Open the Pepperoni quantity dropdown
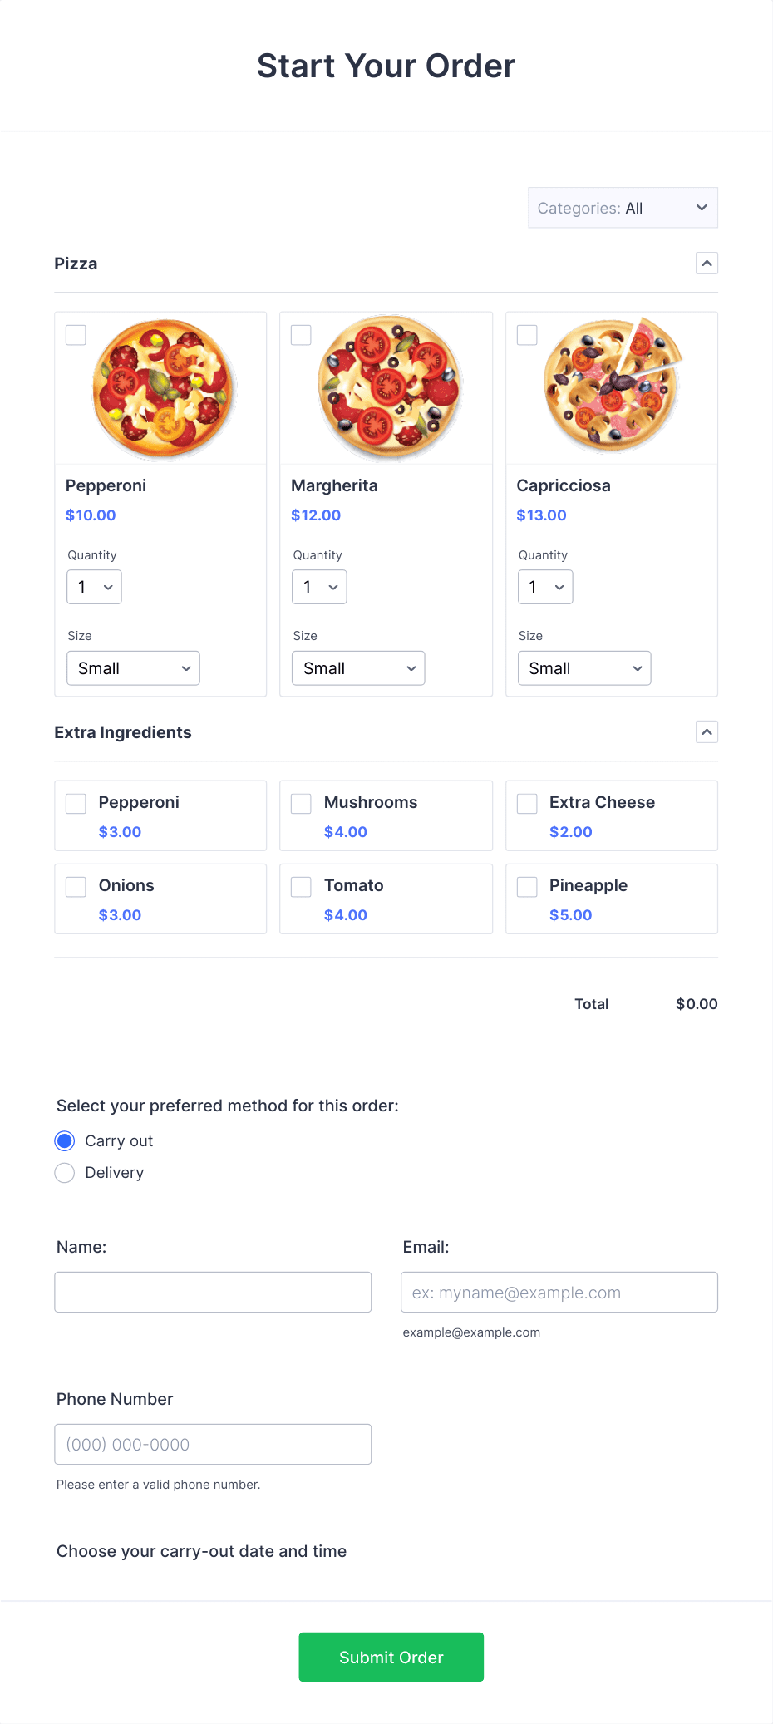 pyautogui.click(x=93, y=587)
